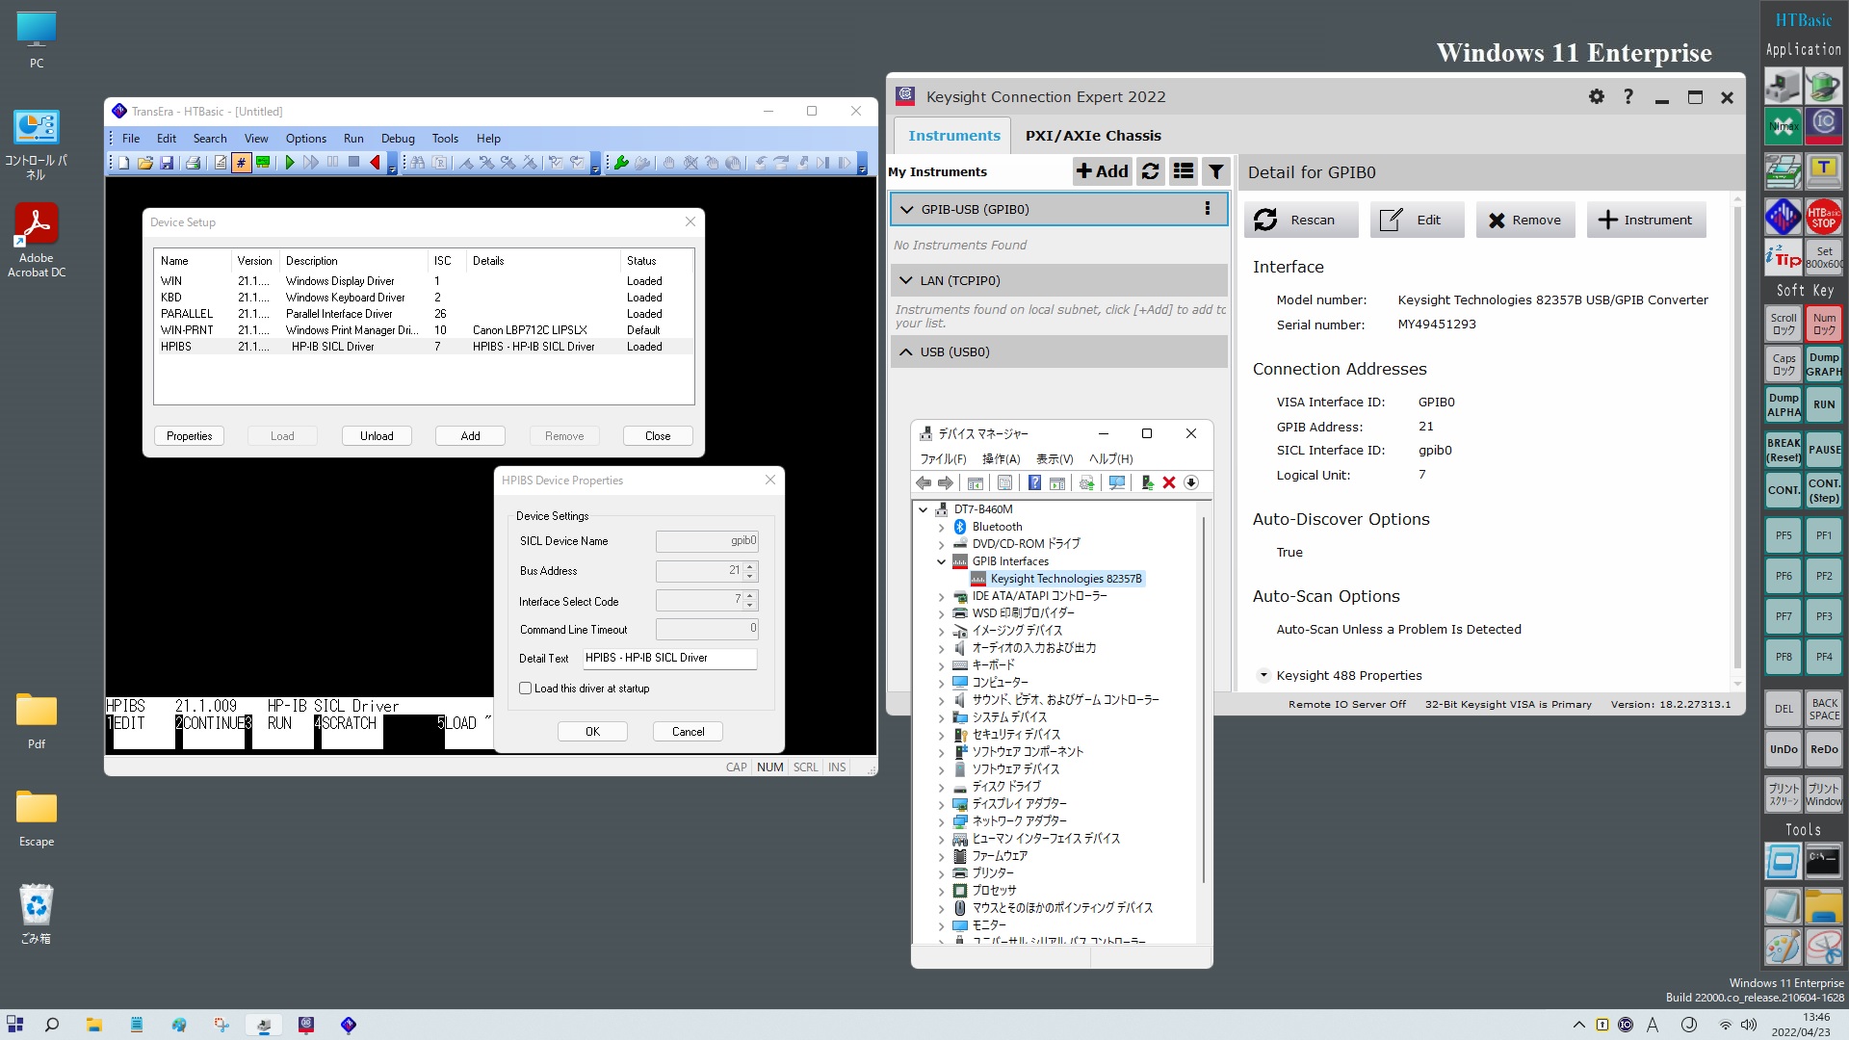Enable Load this driver at startup checkbox
1849x1040 pixels.
tap(525, 689)
